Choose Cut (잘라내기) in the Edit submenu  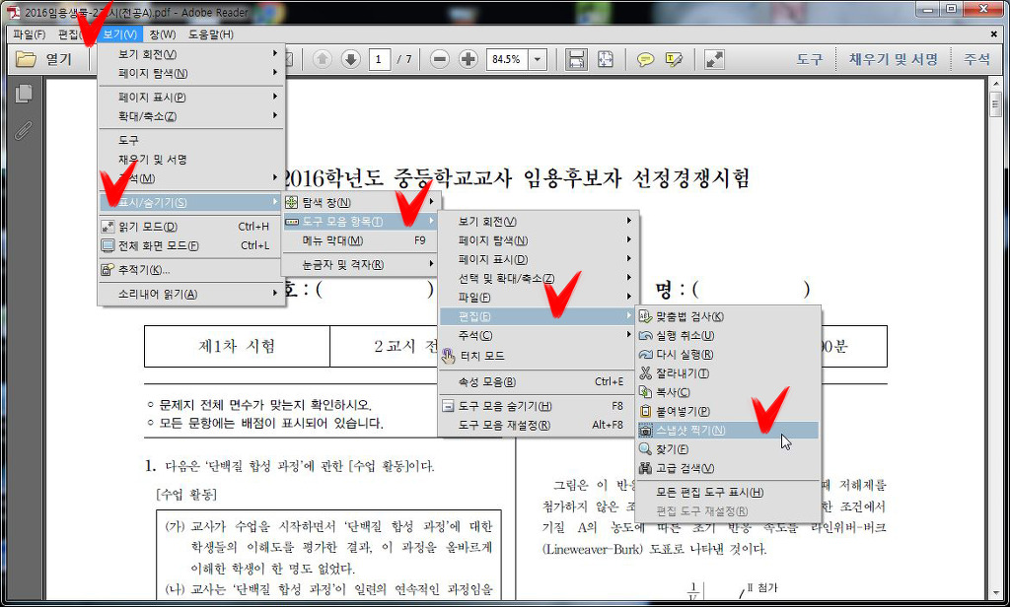(x=728, y=373)
